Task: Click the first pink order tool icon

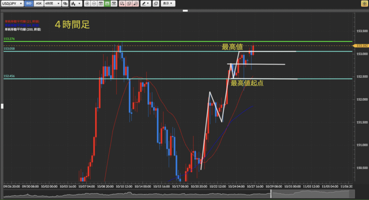Action: (122, 3)
